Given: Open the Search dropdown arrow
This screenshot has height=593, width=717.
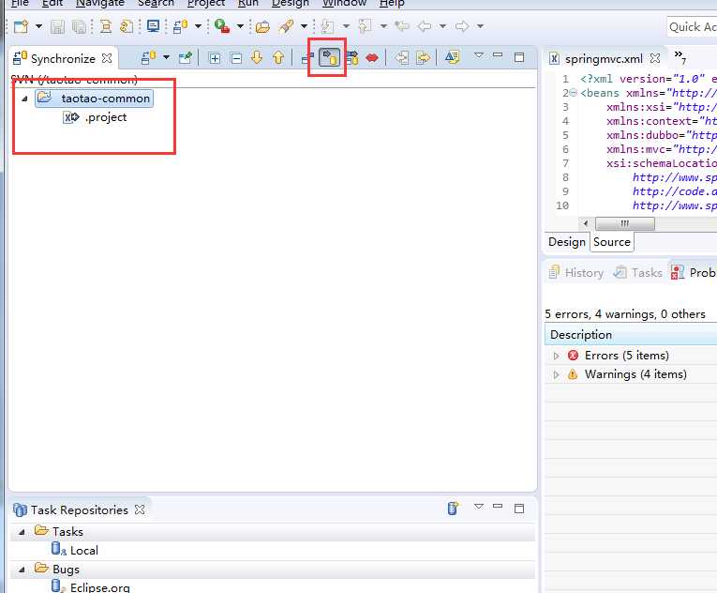Looking at the screenshot, I should click(304, 26).
